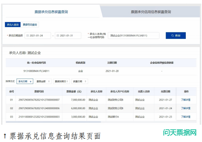The height and width of the screenshot is (142, 202).
Task: Click 测试财务公司B in row 01
Action: click(x=115, y=100)
